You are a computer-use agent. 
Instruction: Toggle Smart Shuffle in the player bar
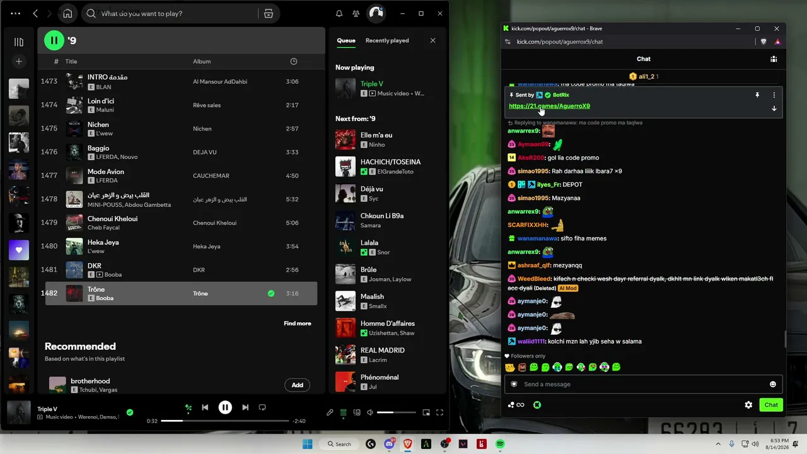pyautogui.click(x=188, y=407)
